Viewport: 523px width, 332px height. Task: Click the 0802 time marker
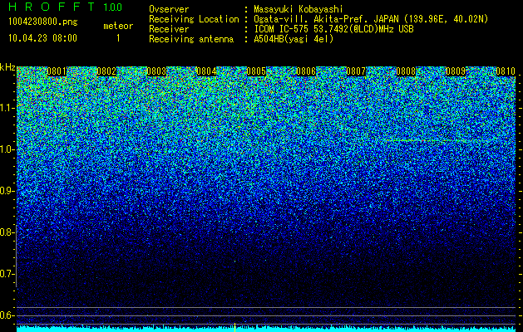(x=106, y=71)
